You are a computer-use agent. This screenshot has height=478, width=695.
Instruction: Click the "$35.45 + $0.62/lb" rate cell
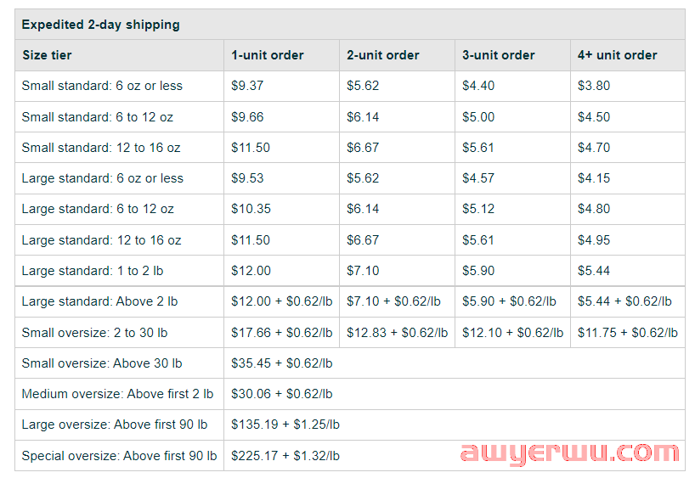[x=281, y=363]
